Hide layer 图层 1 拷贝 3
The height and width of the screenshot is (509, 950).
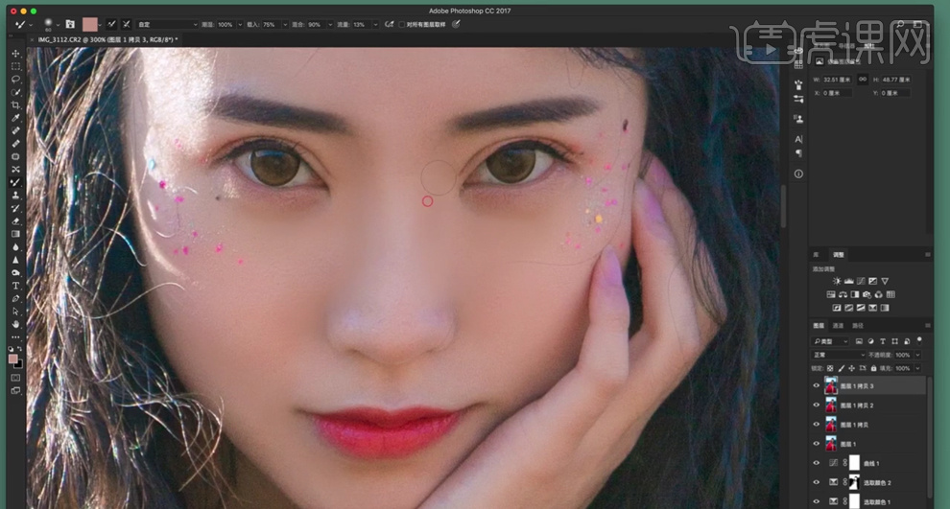coord(816,385)
